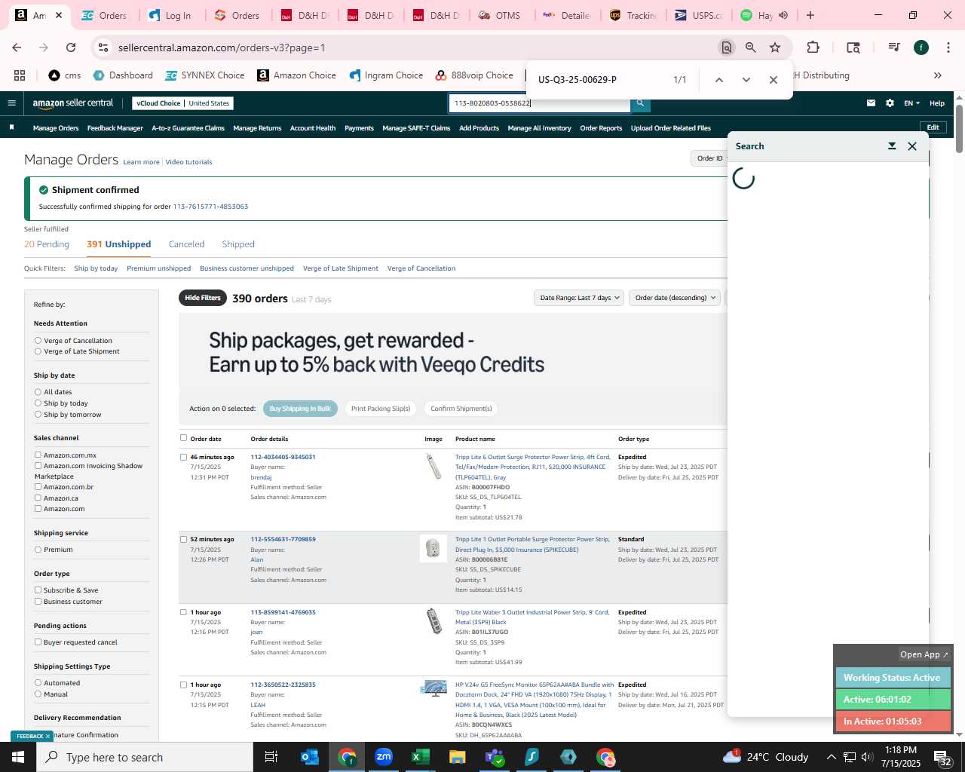This screenshot has width=965, height=772.
Task: Click the Confirm Shipment(s) button
Action: click(x=461, y=409)
